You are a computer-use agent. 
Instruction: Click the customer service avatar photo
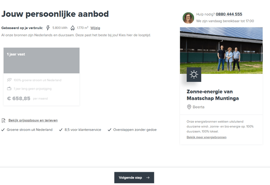point(188,18)
